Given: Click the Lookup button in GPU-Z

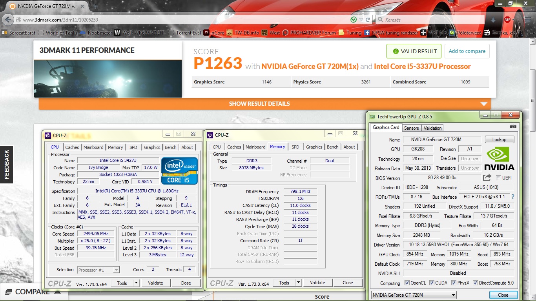Looking at the screenshot, I should pyautogui.click(x=500, y=140).
